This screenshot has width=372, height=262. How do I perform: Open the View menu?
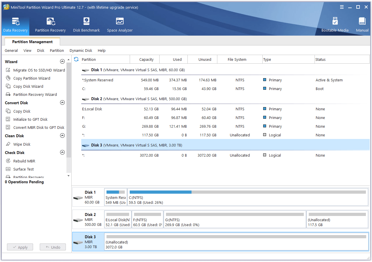28,50
